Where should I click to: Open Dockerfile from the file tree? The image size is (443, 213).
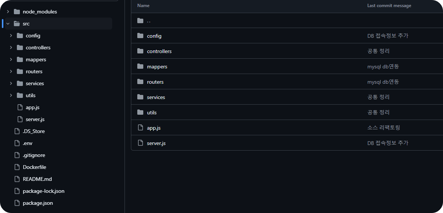pyautogui.click(x=35, y=167)
